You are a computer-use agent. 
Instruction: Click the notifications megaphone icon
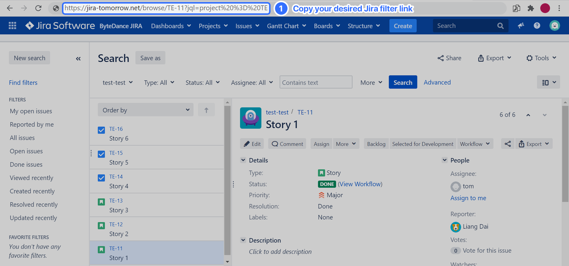tap(521, 26)
